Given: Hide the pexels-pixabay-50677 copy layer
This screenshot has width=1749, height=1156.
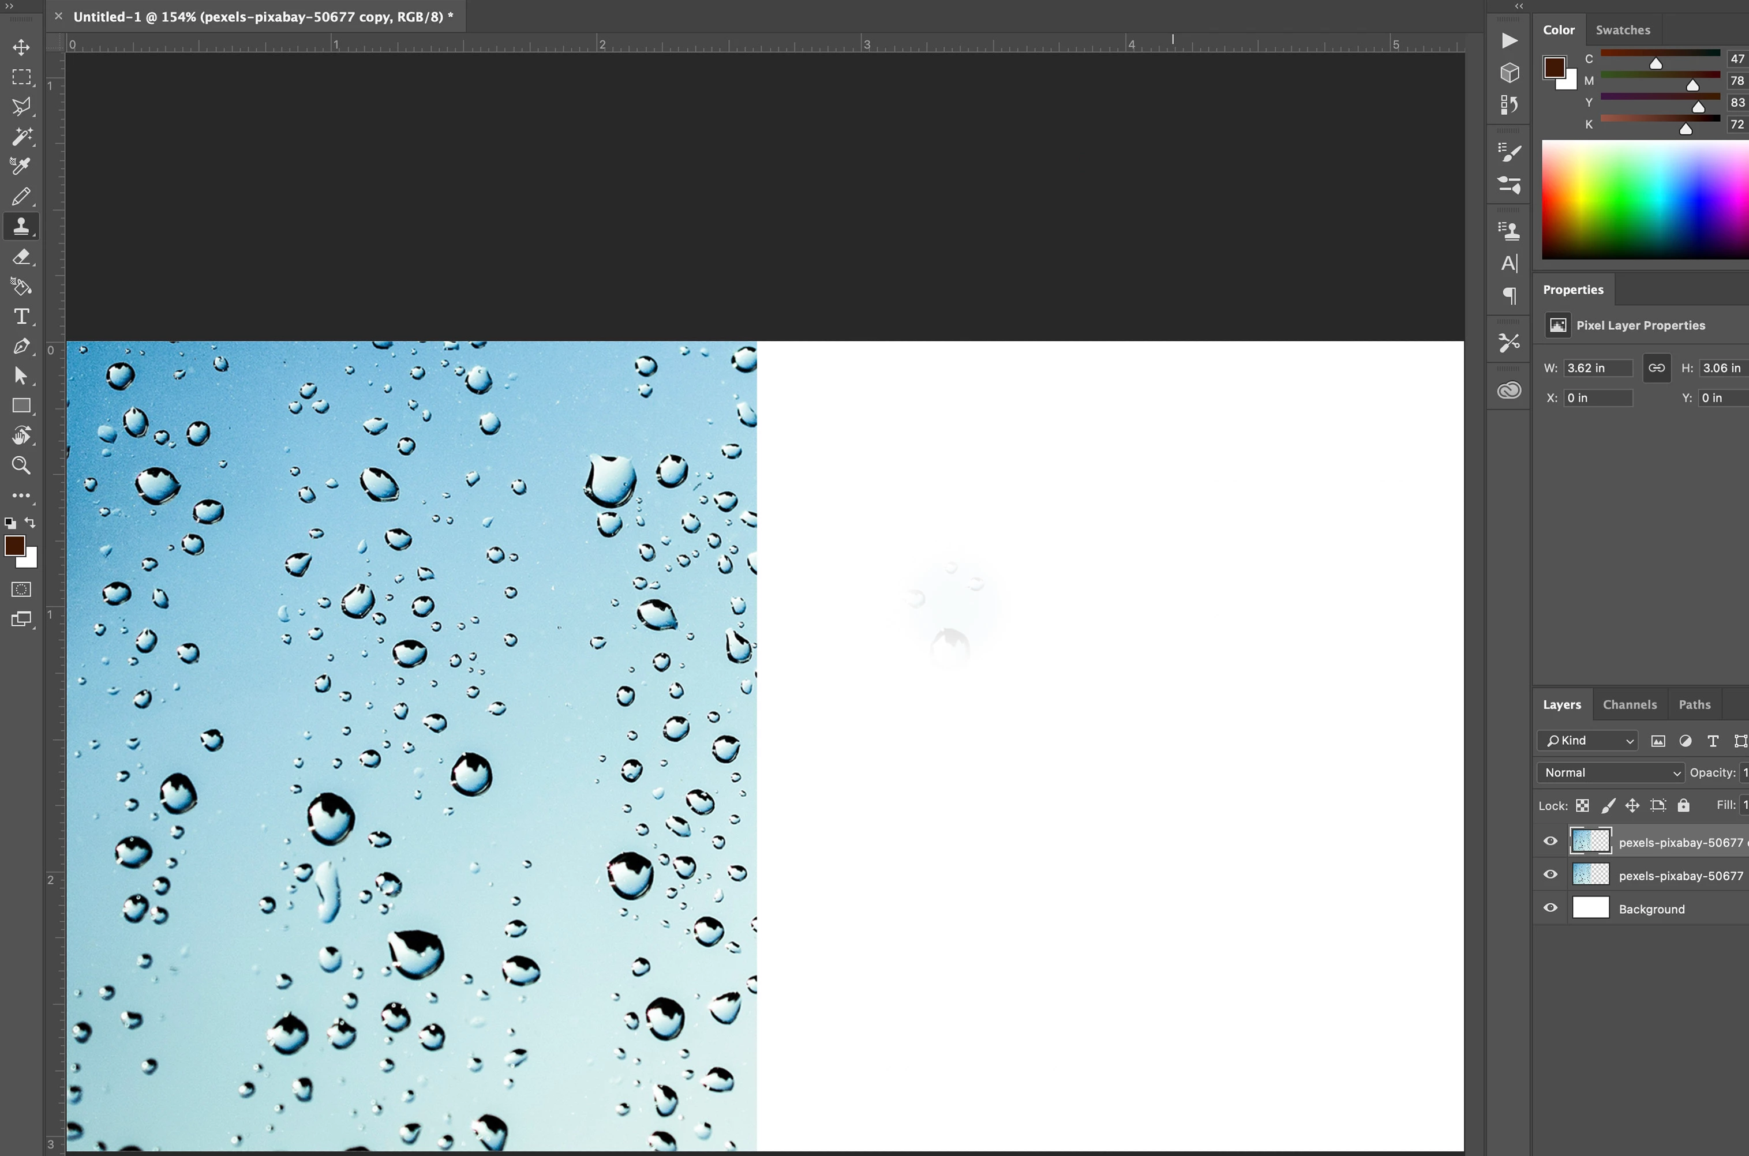Looking at the screenshot, I should click(x=1550, y=841).
